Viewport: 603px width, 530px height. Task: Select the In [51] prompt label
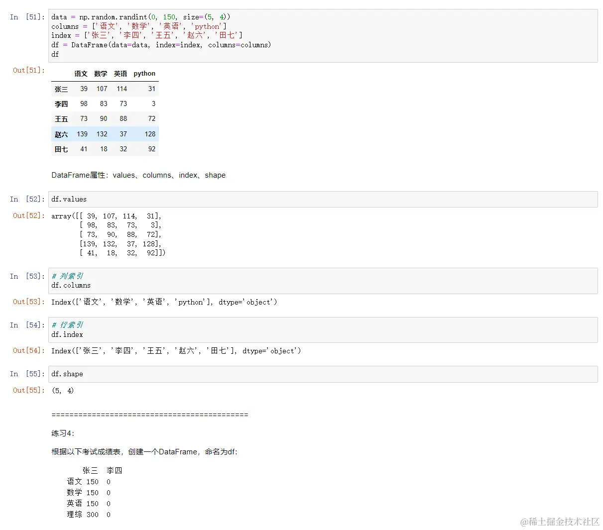click(27, 17)
